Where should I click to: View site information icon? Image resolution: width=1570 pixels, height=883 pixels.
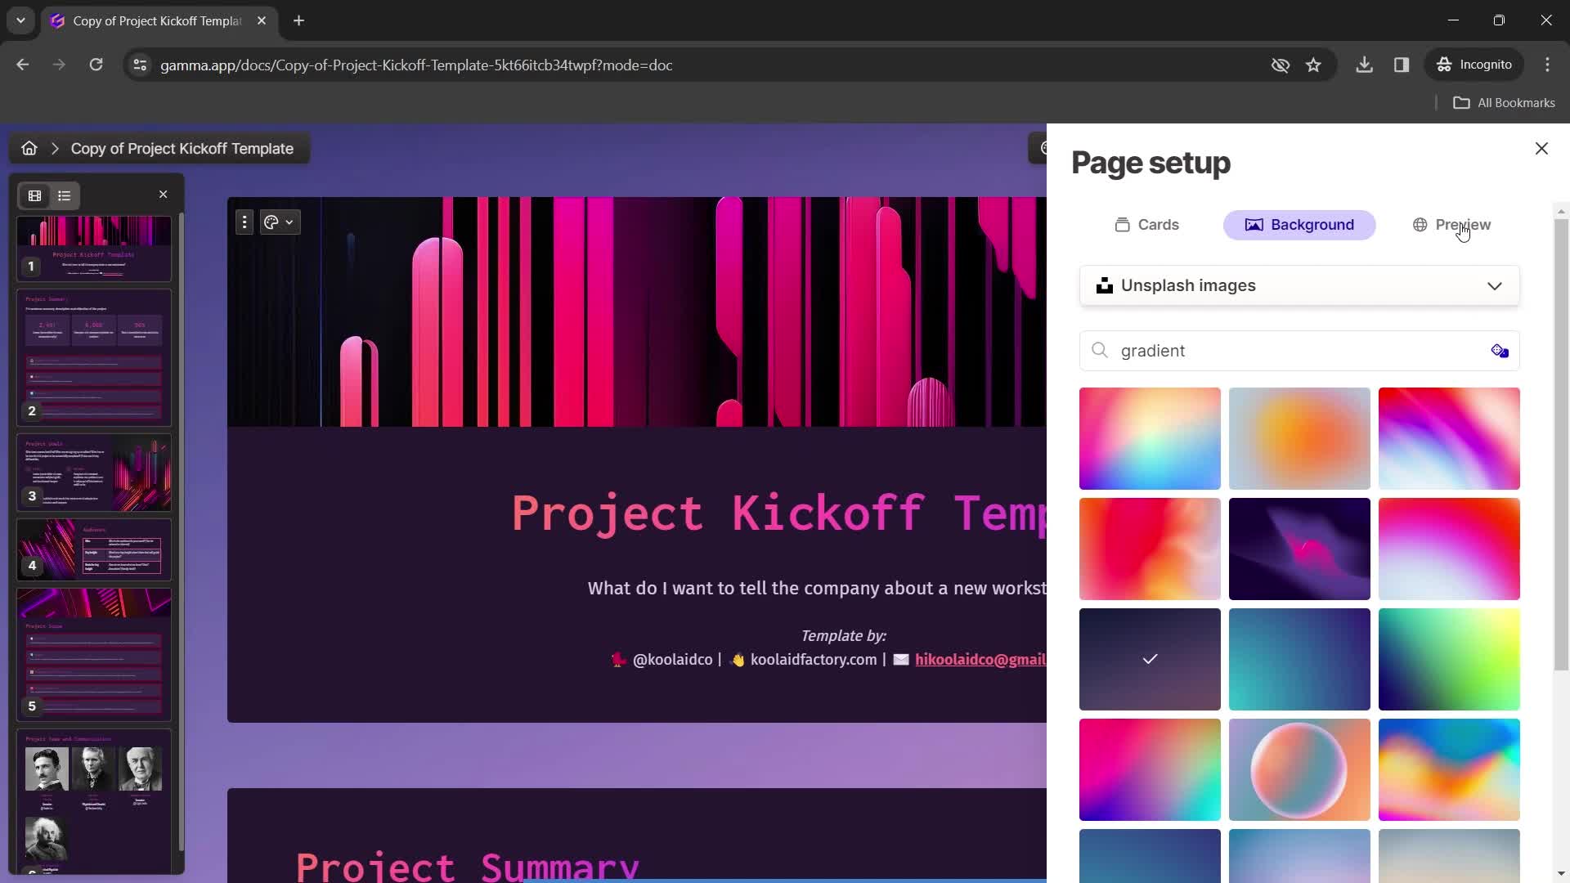point(140,65)
